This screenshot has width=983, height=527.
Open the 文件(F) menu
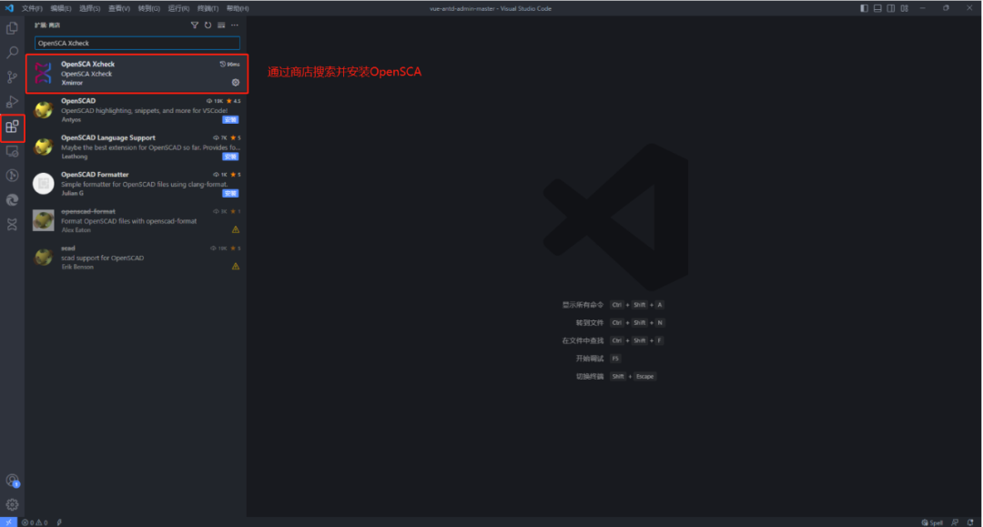[x=32, y=8]
